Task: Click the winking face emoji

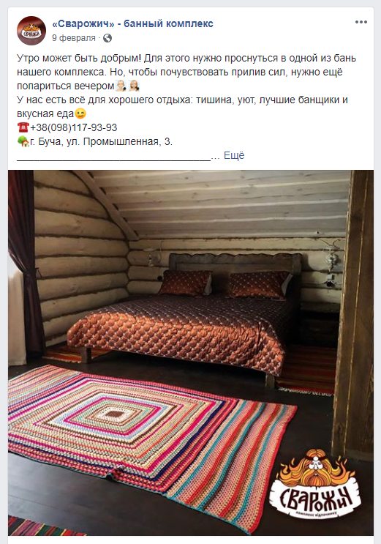Action: coord(80,113)
